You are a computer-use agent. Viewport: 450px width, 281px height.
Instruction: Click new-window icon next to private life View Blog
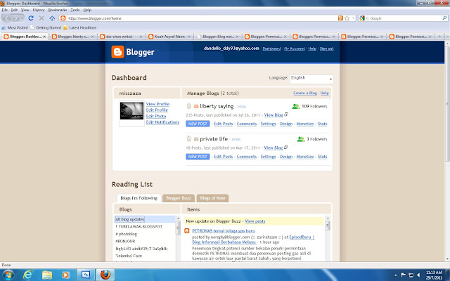(286, 148)
